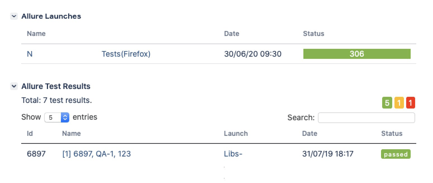Sort results by the Launch column header
The image size is (433, 183).
[236, 133]
